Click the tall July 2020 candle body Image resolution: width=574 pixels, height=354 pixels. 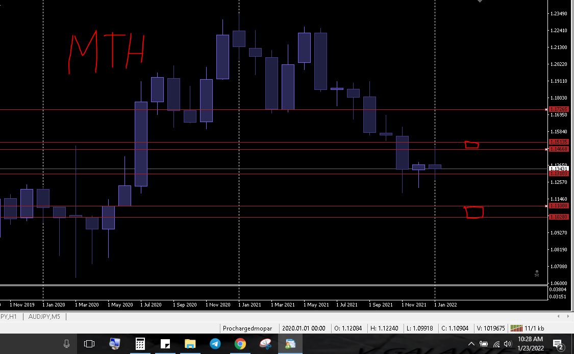[141, 144]
